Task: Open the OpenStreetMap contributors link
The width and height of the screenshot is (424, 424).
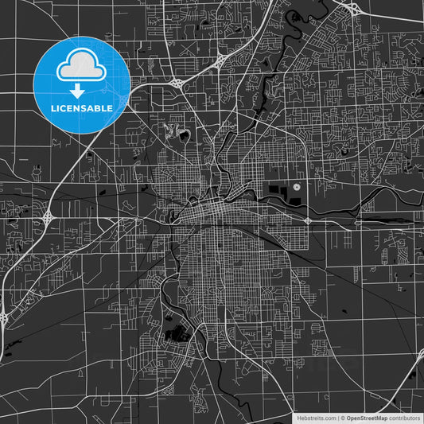Action: 383,418
